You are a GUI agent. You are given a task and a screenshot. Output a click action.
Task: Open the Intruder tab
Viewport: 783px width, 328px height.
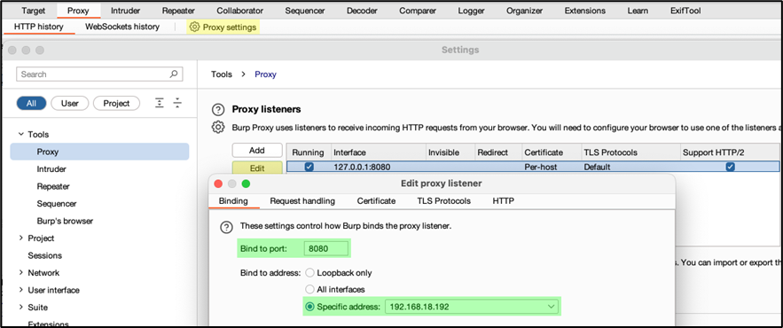[125, 11]
